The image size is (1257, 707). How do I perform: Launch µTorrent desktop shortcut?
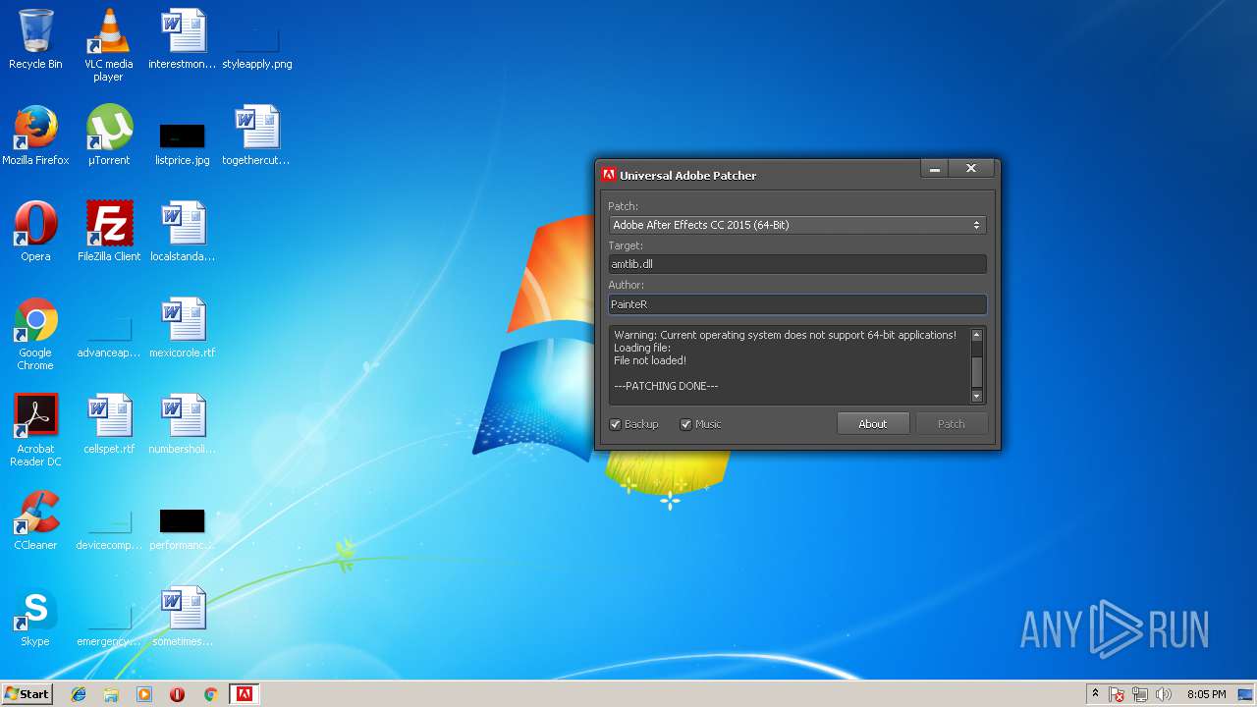coord(108,136)
